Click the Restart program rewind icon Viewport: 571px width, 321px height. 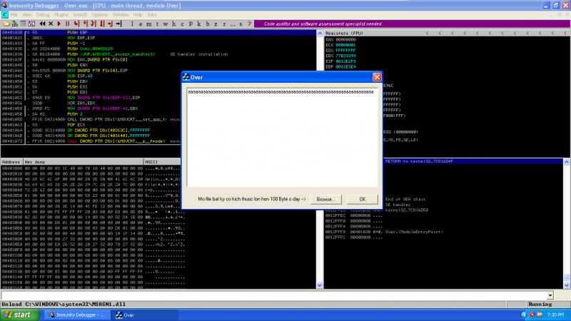[x=43, y=24]
